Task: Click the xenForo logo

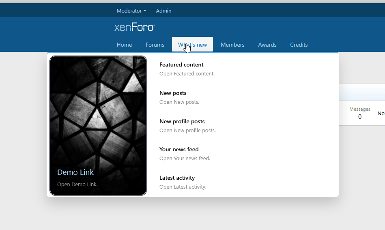Action: click(x=134, y=28)
